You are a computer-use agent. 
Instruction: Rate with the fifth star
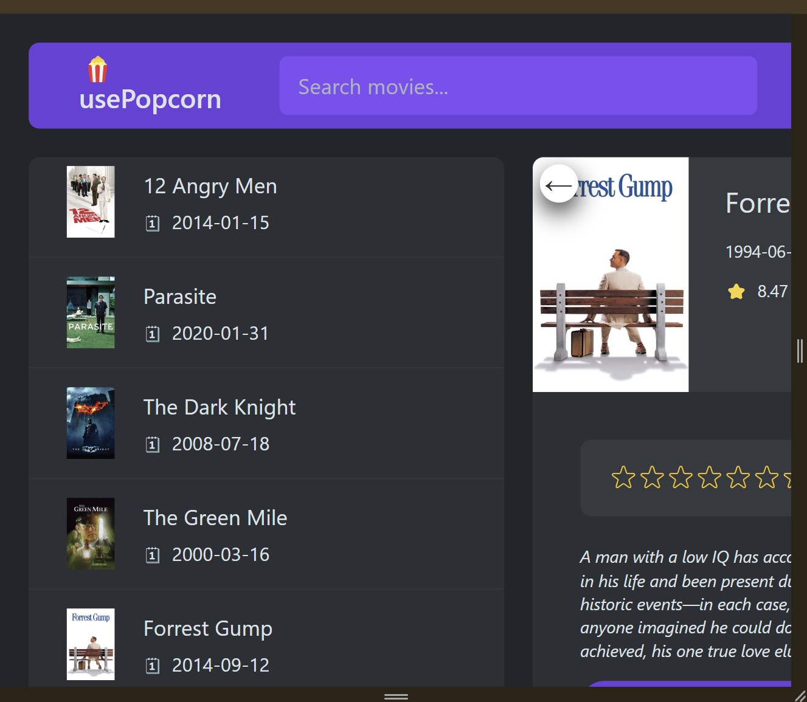(738, 477)
